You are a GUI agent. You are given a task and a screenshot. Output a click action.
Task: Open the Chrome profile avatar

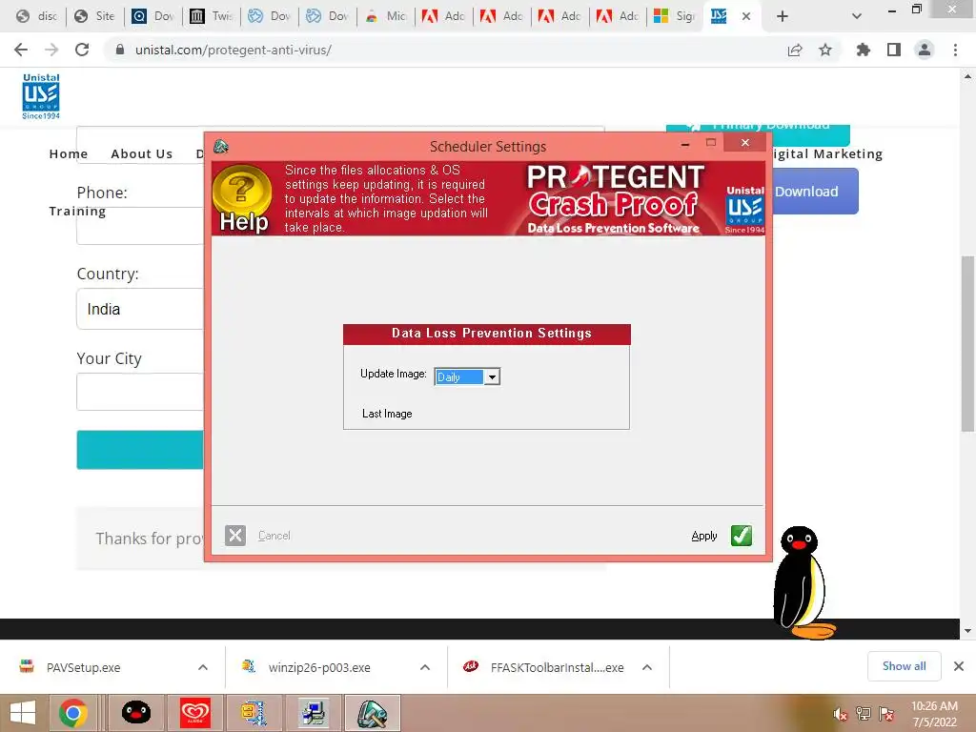pos(925,50)
